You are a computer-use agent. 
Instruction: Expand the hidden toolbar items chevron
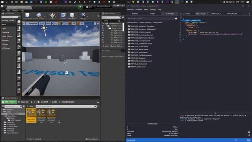coord(98,16)
